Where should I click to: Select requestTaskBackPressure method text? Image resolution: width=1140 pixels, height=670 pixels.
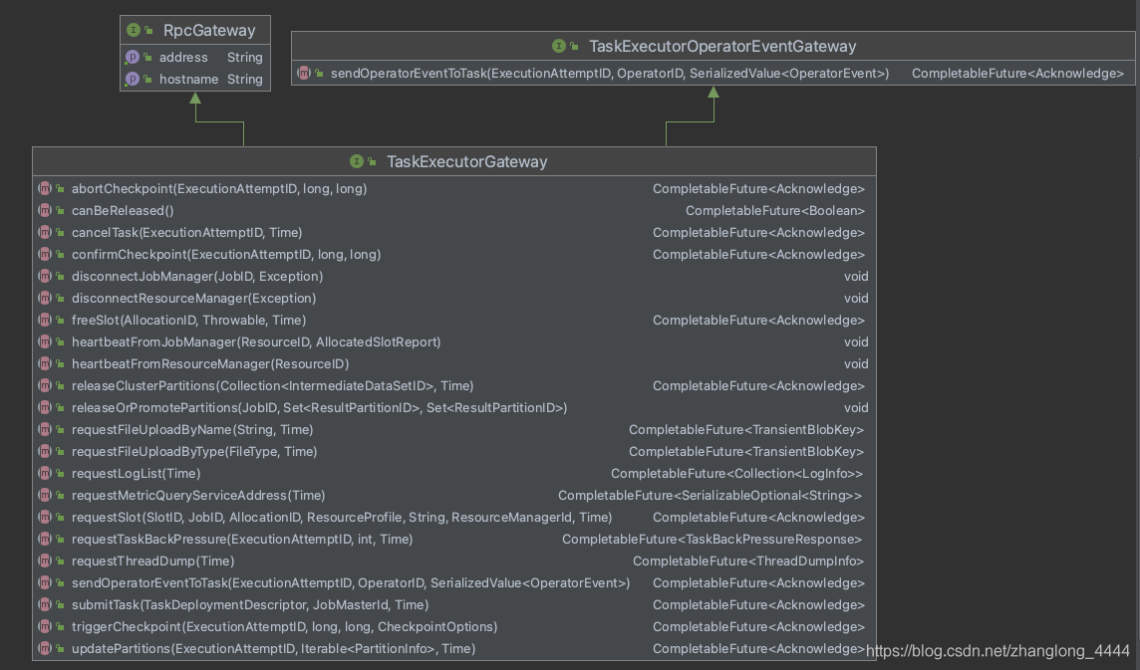click(x=242, y=540)
